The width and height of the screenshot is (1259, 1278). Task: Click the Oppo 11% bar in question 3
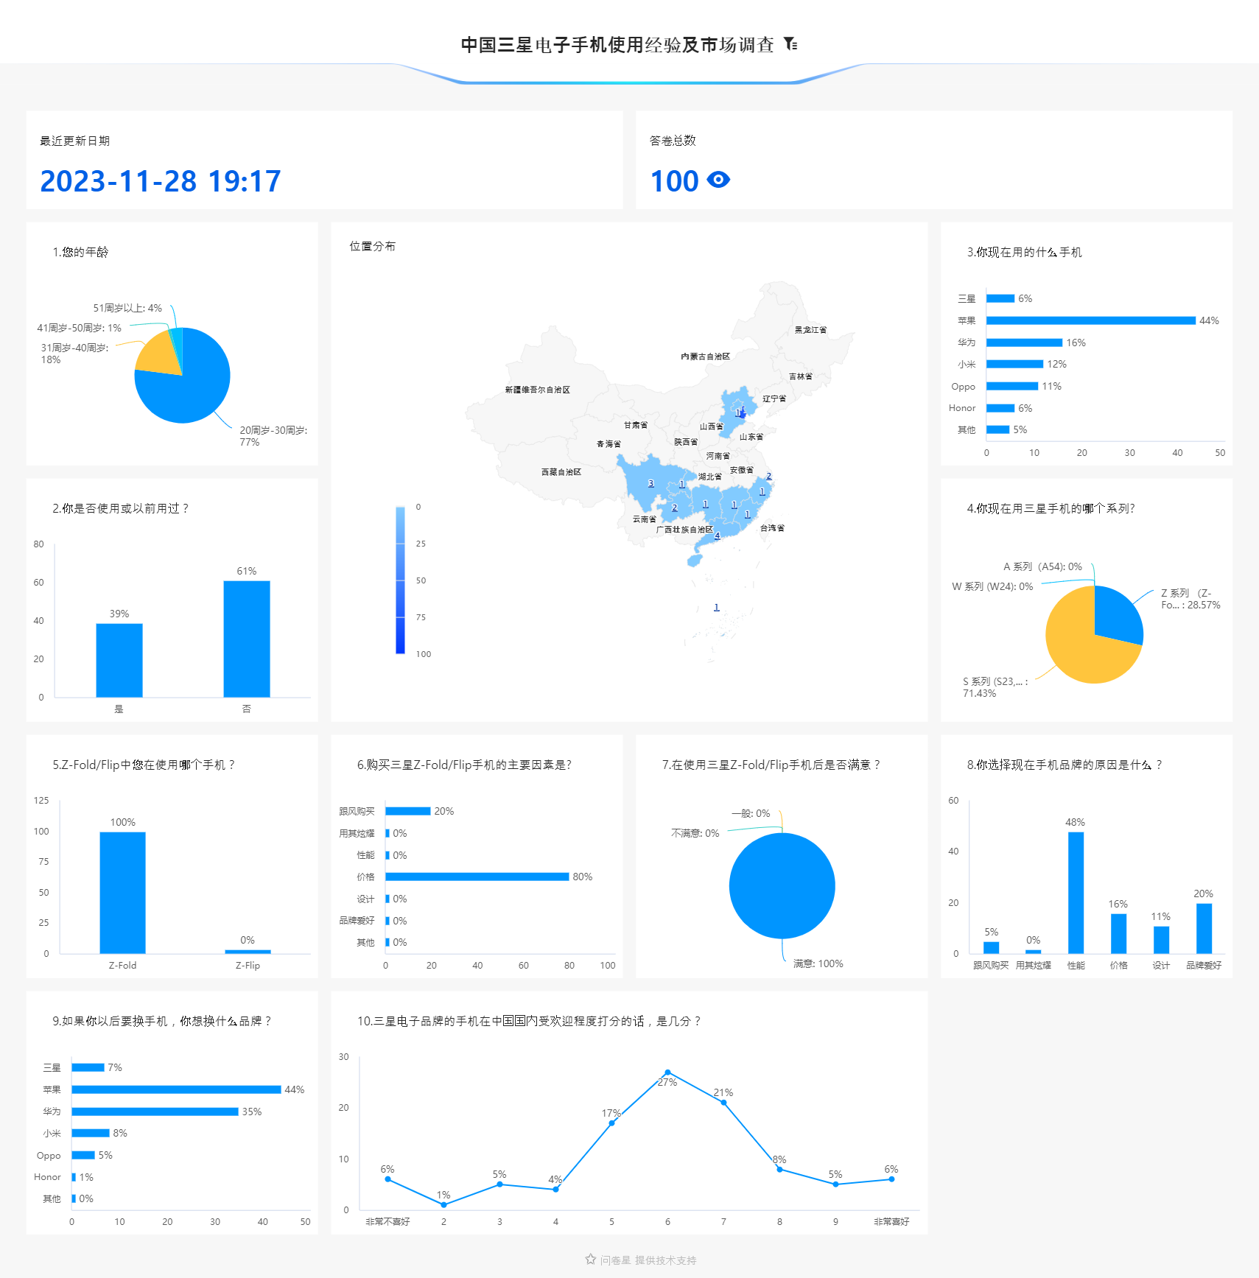click(1012, 386)
